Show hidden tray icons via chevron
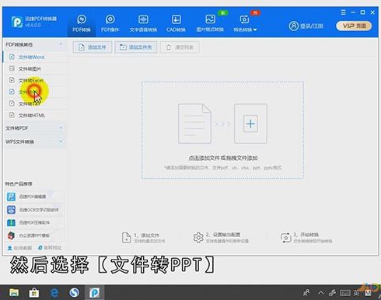The image size is (381, 300). 321,293
